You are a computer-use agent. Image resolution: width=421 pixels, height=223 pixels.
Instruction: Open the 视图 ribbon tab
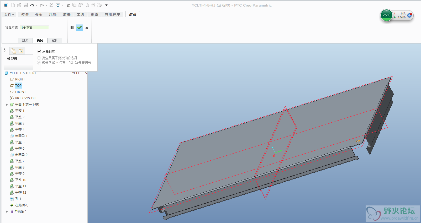pos(94,15)
